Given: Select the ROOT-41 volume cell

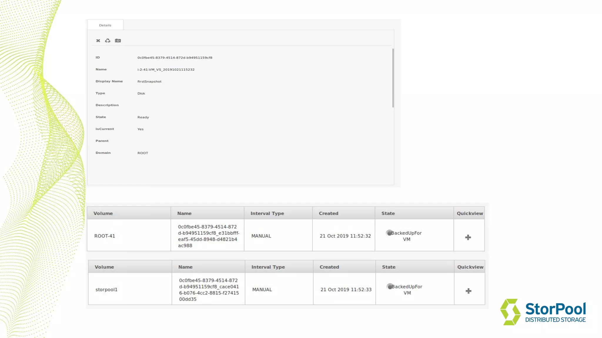Looking at the screenshot, I should pyautogui.click(x=105, y=236).
